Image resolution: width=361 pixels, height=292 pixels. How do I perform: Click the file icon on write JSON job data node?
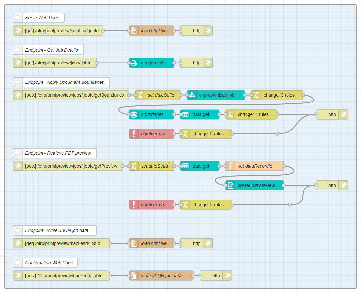134,276
